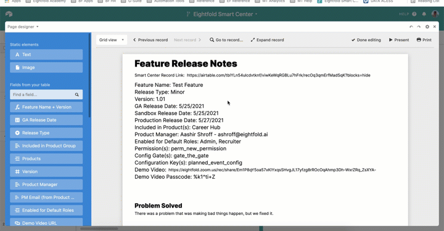This screenshot has width=444, height=231.
Task: Add the GA Release Date field
Action: coord(46,120)
